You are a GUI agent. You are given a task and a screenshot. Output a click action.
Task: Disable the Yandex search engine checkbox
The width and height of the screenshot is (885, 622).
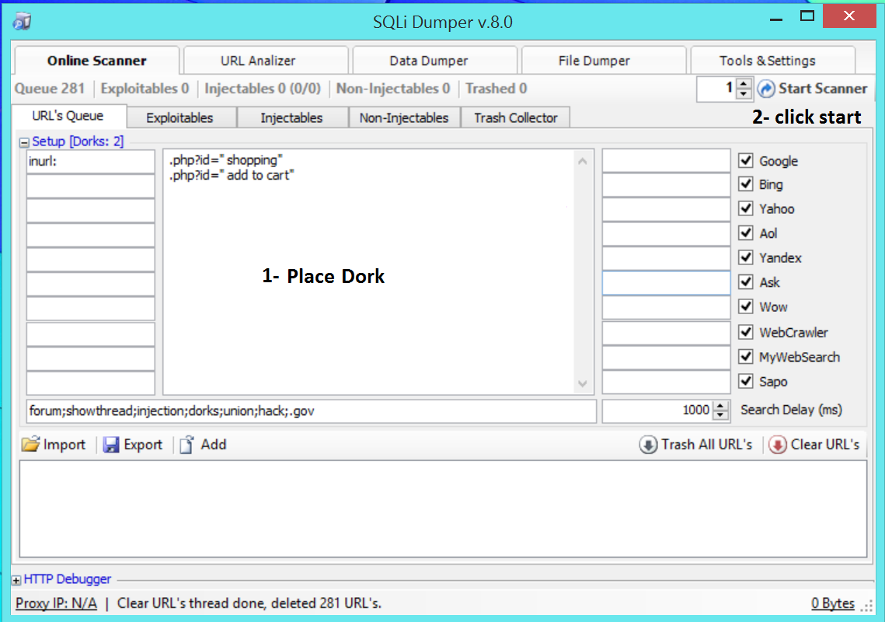point(746,257)
